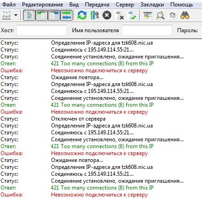
Task: Focus the Имя пользователя input field
Action: [147, 30]
